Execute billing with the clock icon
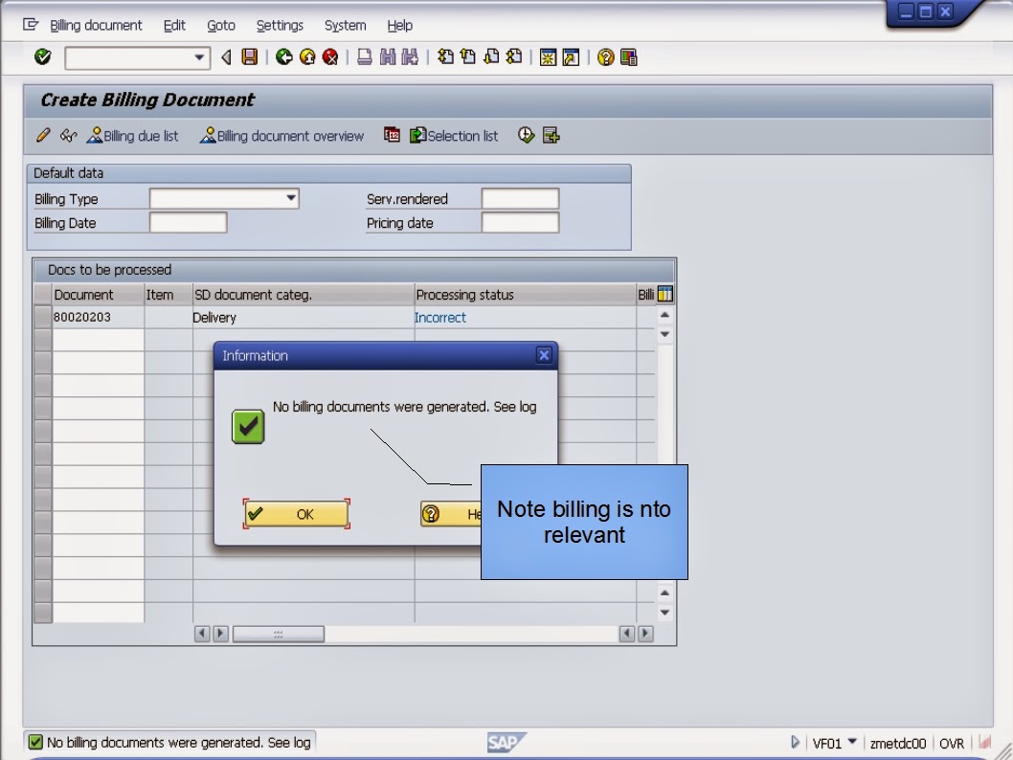 pos(525,136)
